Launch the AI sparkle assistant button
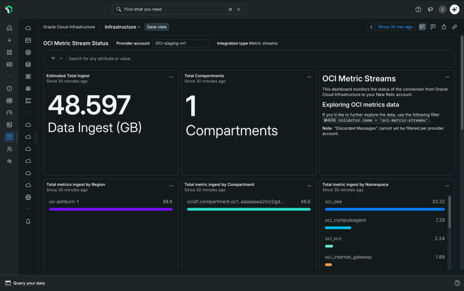The height and width of the screenshot is (291, 464). click(x=455, y=9)
